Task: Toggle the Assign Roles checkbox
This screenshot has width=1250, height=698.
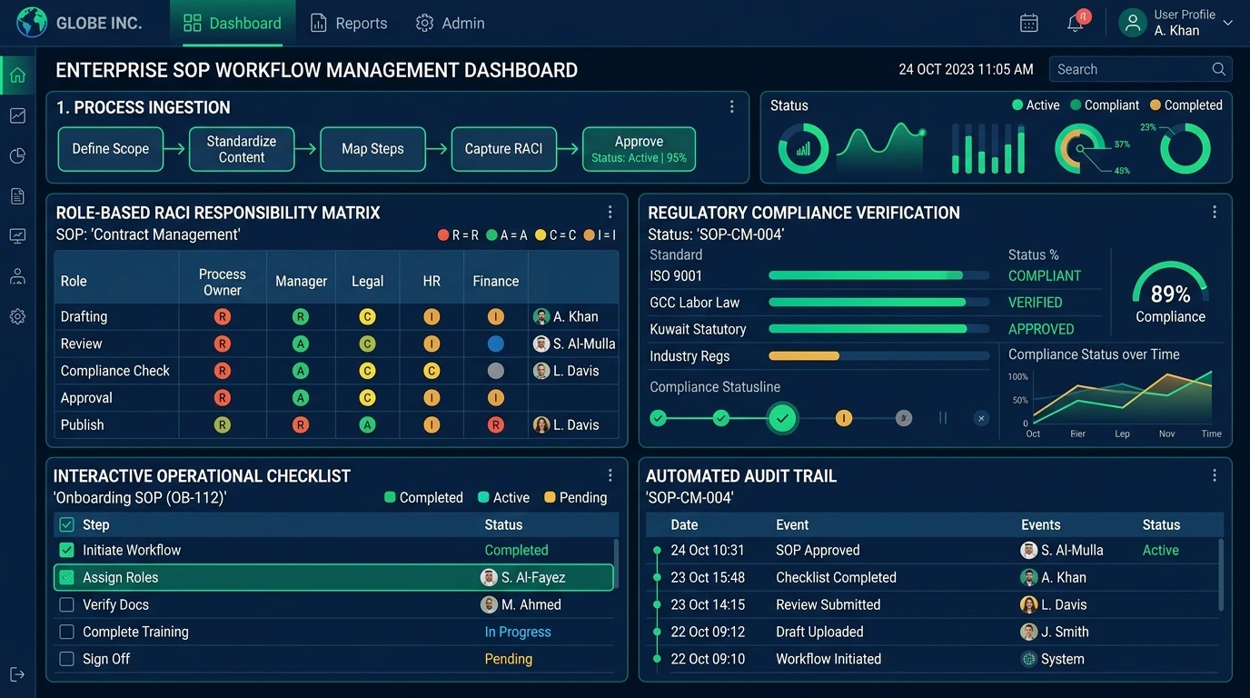Action: coord(66,577)
